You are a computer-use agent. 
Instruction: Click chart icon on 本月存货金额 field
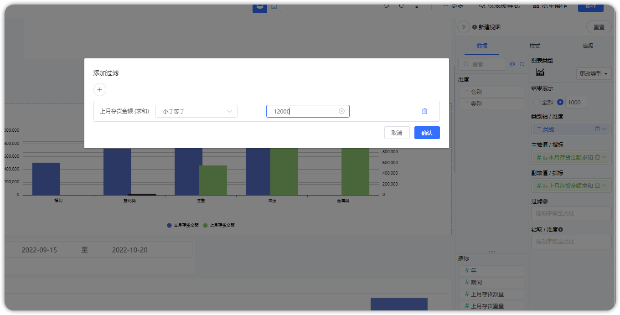point(545,157)
